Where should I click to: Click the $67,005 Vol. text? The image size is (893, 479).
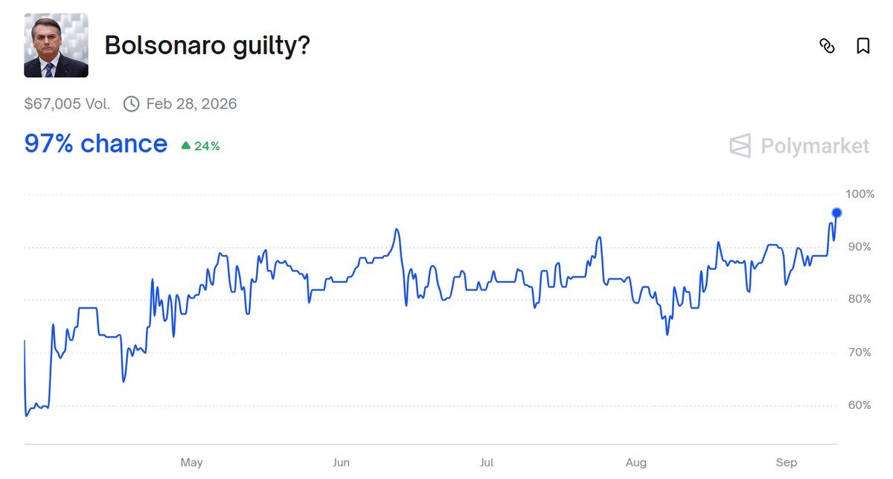(x=67, y=103)
